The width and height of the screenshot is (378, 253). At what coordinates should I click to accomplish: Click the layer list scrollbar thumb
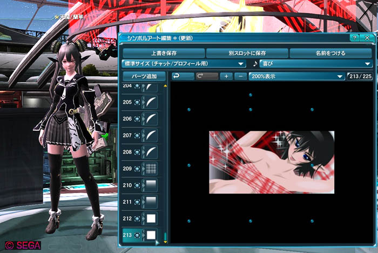[165, 236]
